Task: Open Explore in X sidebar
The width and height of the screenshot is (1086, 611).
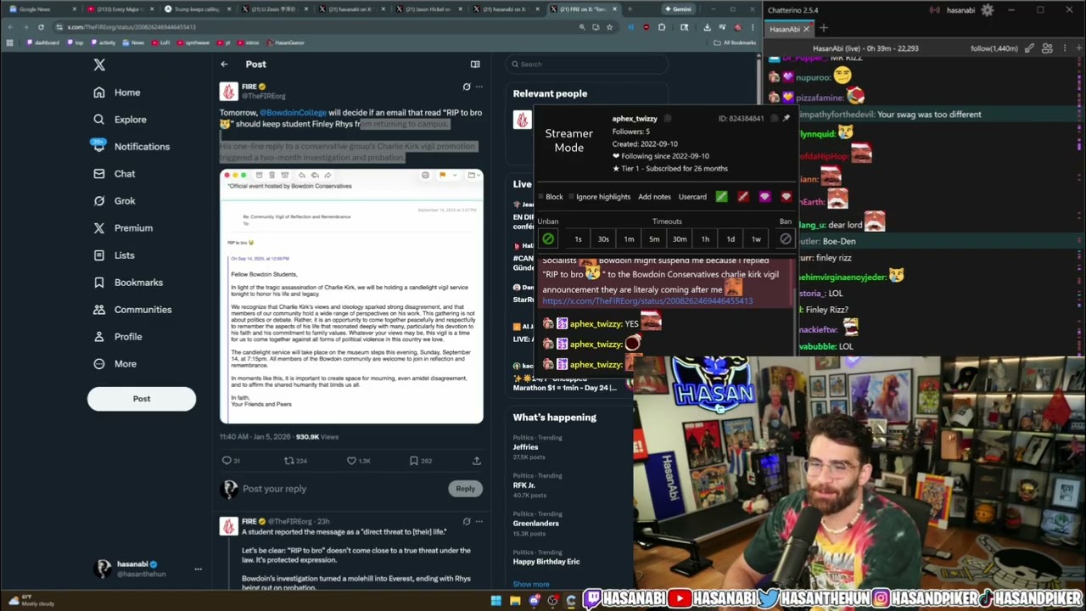Action: (x=120, y=120)
